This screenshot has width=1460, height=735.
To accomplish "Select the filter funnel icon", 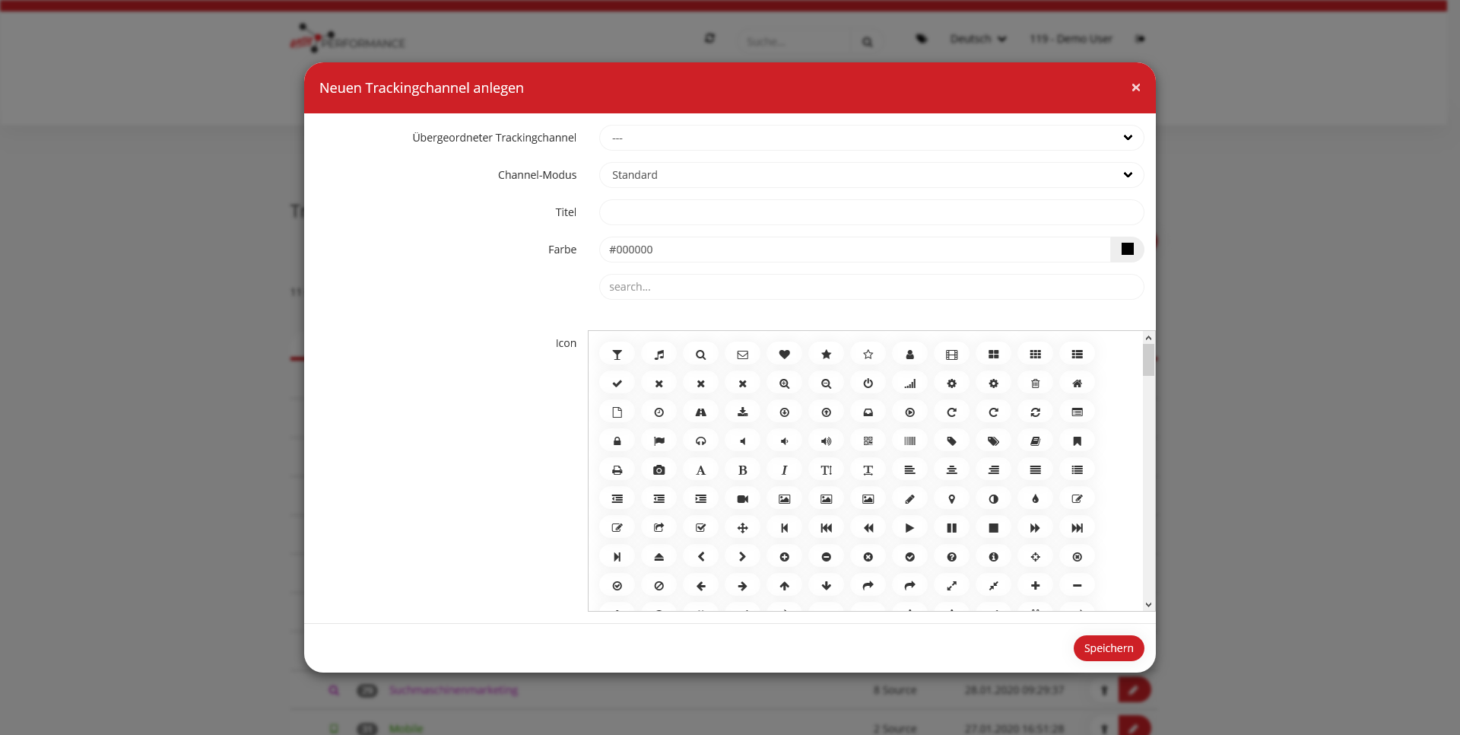I will click(x=617, y=355).
